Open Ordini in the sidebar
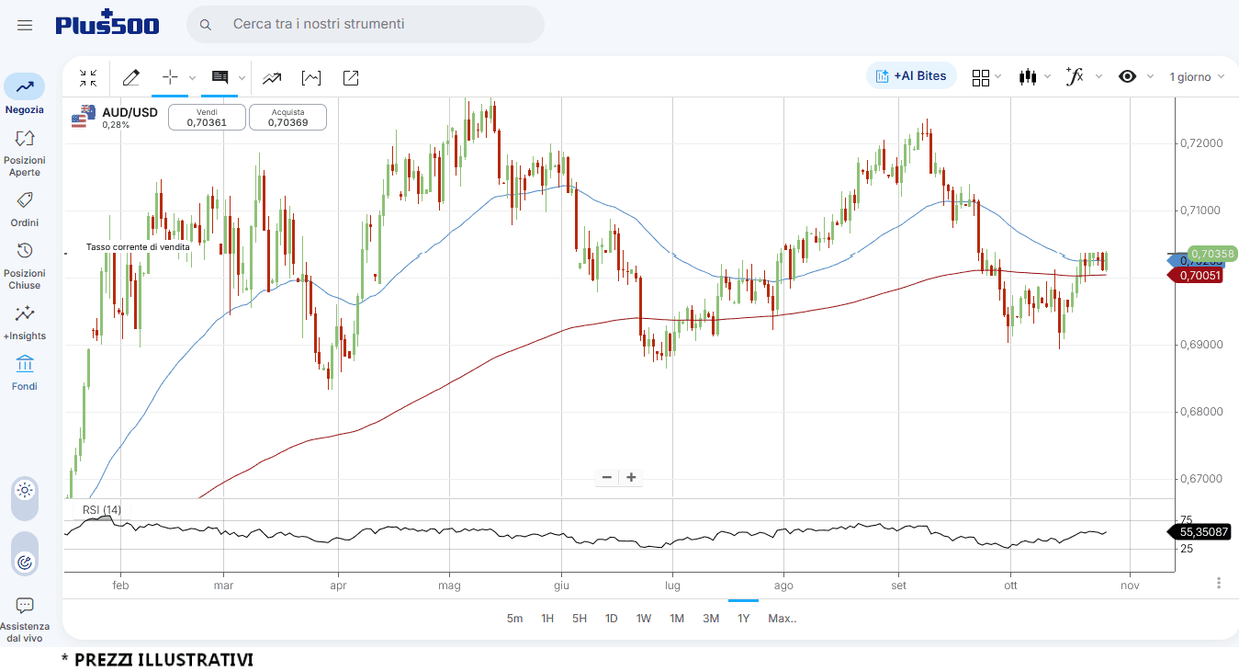Viewport: 1239px width, 671px height. 25,210
